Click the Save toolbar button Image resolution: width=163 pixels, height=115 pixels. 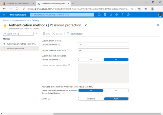[46, 34]
